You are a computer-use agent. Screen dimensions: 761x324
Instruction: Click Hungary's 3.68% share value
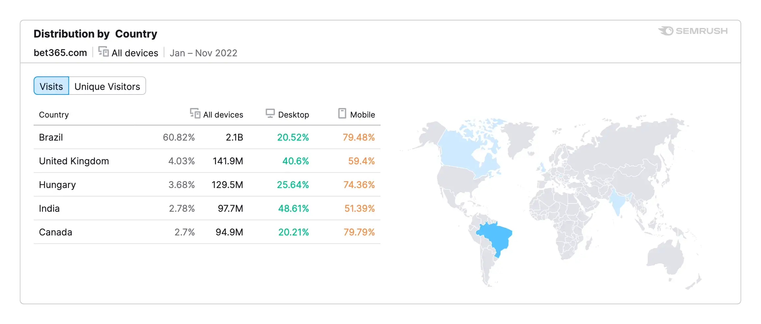pos(181,185)
